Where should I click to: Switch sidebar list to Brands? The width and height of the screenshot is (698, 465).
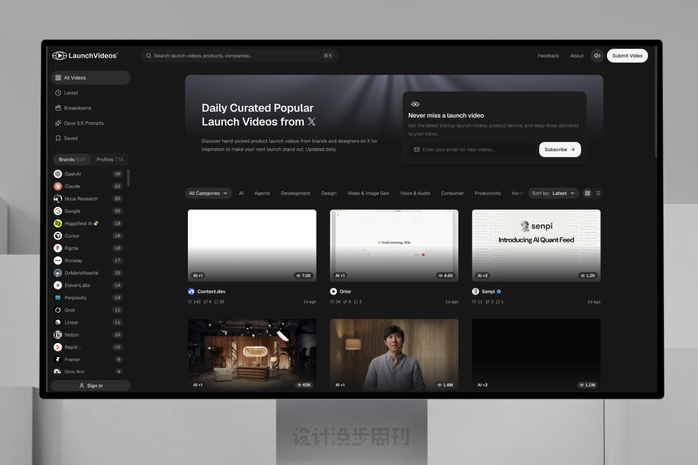(72, 159)
